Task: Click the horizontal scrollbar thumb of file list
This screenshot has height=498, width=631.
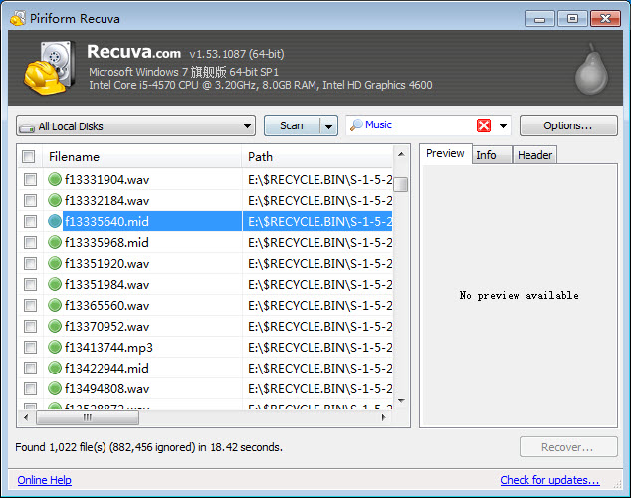Action: 88,417
